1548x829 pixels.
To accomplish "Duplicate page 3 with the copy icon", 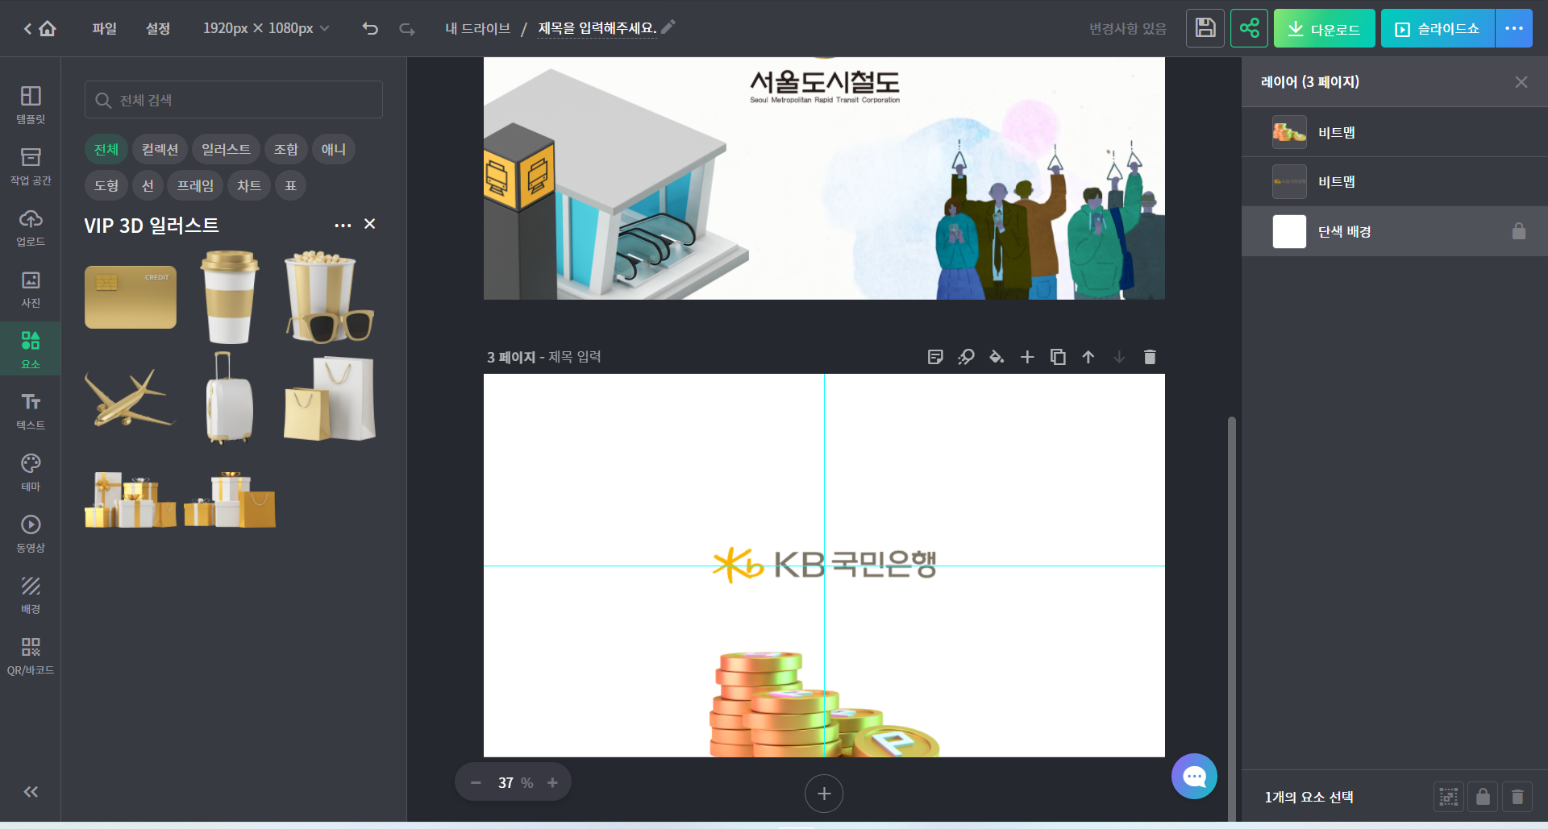I will 1058,357.
